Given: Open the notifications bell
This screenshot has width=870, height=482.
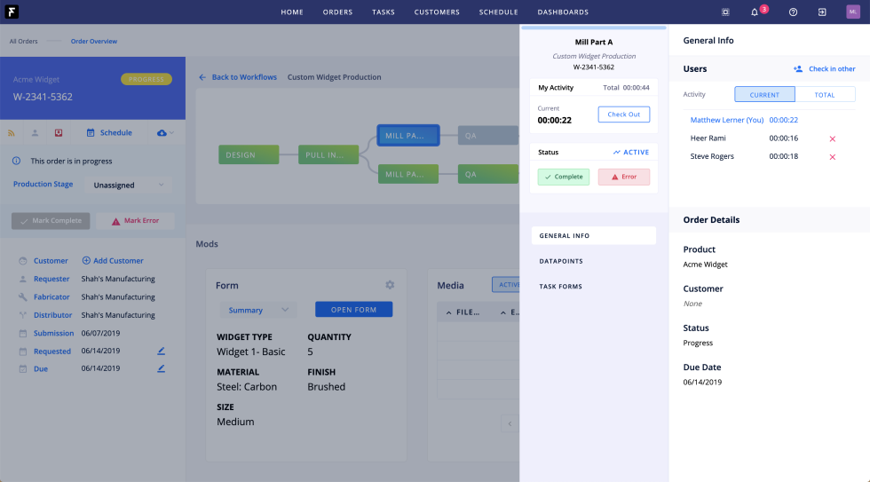Looking at the screenshot, I should click(755, 12).
